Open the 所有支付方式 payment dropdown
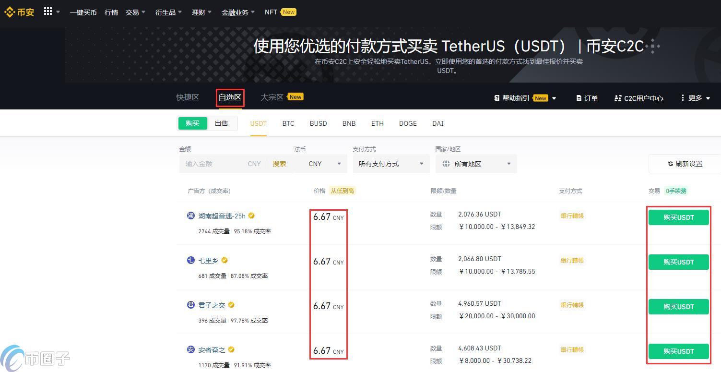The image size is (721, 372). click(x=391, y=164)
